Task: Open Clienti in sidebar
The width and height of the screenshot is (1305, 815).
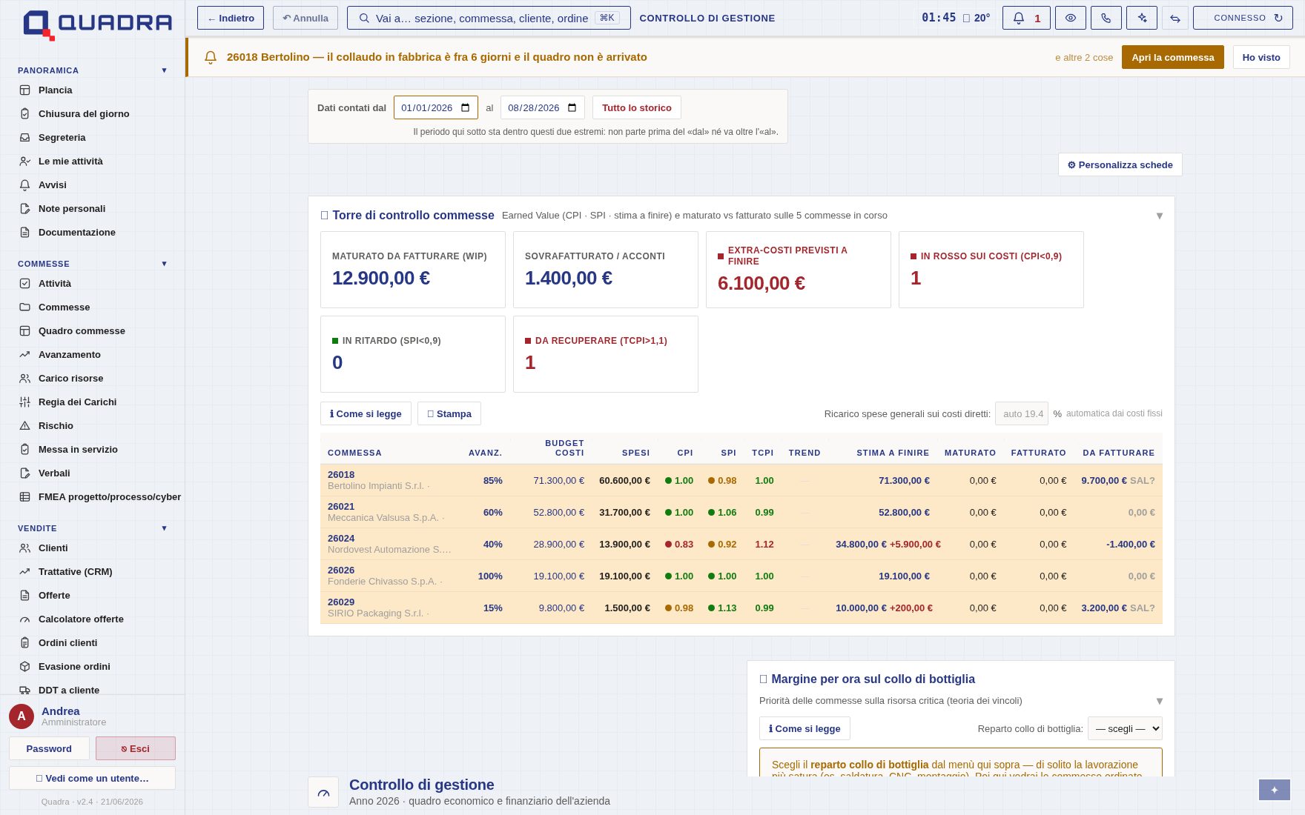Action: (92, 548)
